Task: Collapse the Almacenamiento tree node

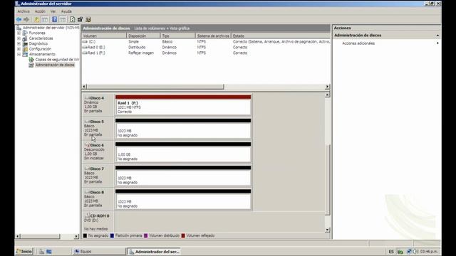Action: (19, 54)
